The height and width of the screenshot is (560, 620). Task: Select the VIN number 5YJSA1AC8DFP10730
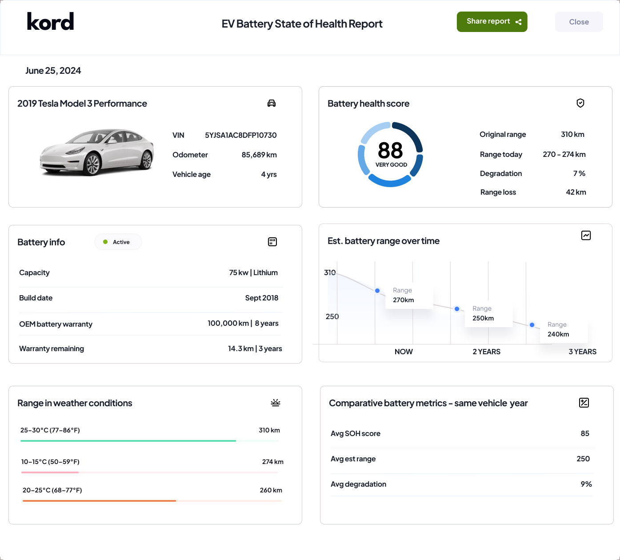[x=240, y=135]
